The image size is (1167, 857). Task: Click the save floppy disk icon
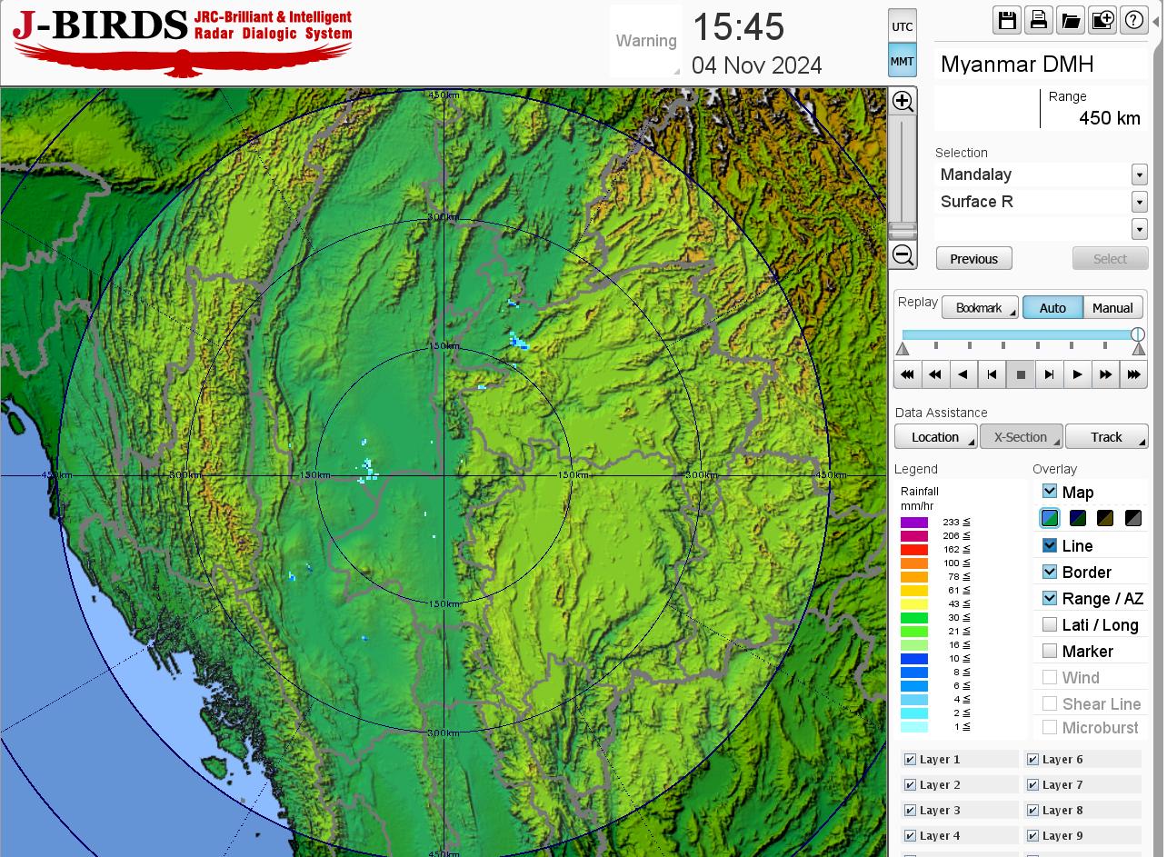(1007, 20)
